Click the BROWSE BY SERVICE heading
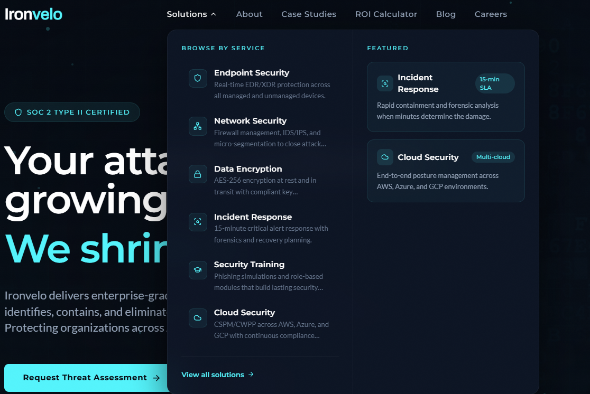The width and height of the screenshot is (590, 394). point(223,48)
